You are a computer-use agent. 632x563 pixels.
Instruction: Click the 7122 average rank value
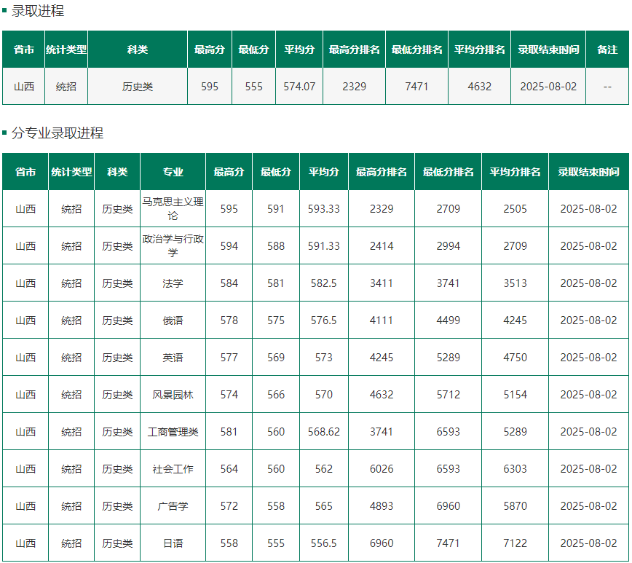(x=515, y=543)
